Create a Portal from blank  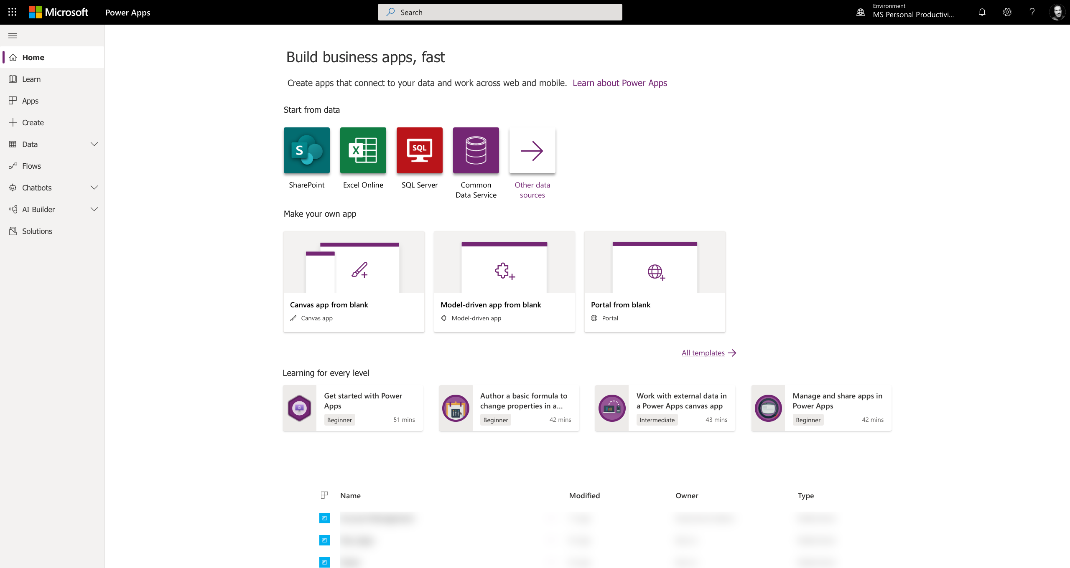coord(655,282)
